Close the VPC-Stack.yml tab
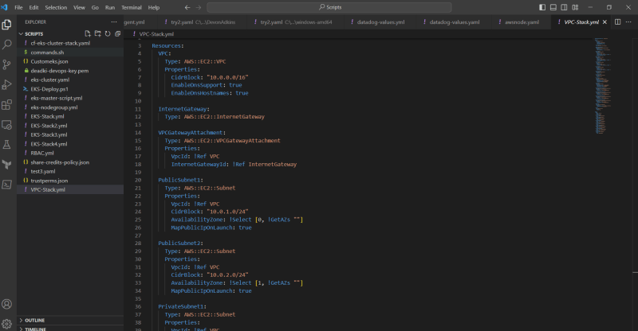 pos(605,22)
